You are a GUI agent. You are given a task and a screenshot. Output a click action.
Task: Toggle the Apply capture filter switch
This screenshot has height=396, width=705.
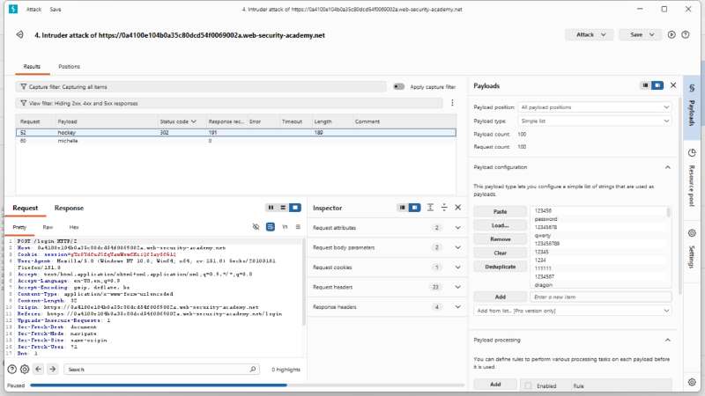coord(399,86)
